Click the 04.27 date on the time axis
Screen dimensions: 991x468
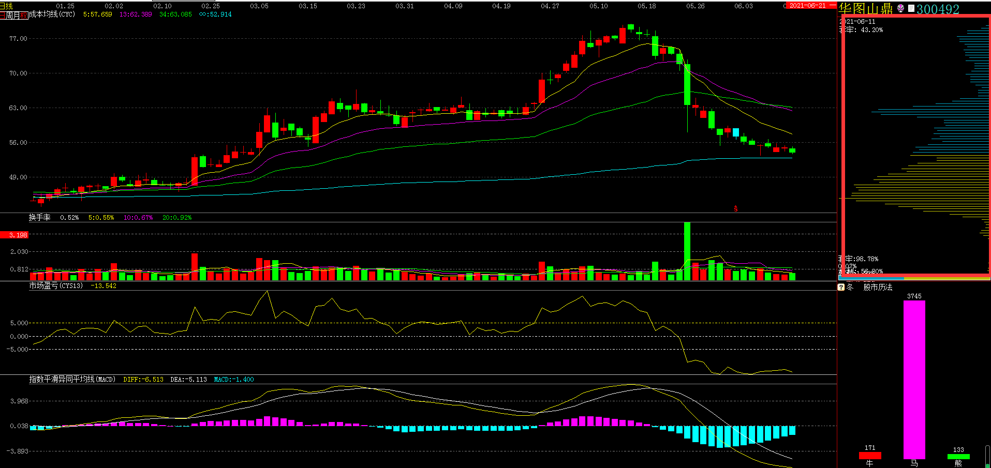pos(550,6)
